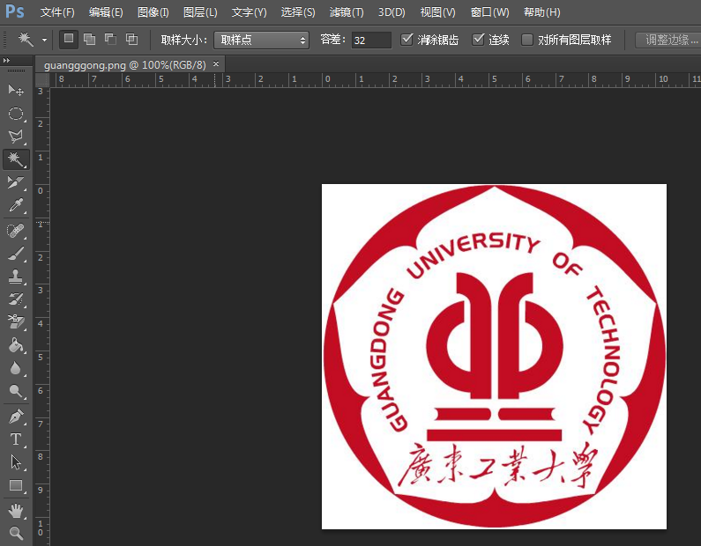Click the 调整边缘 refine edge button
The width and height of the screenshot is (701, 546).
(x=668, y=41)
